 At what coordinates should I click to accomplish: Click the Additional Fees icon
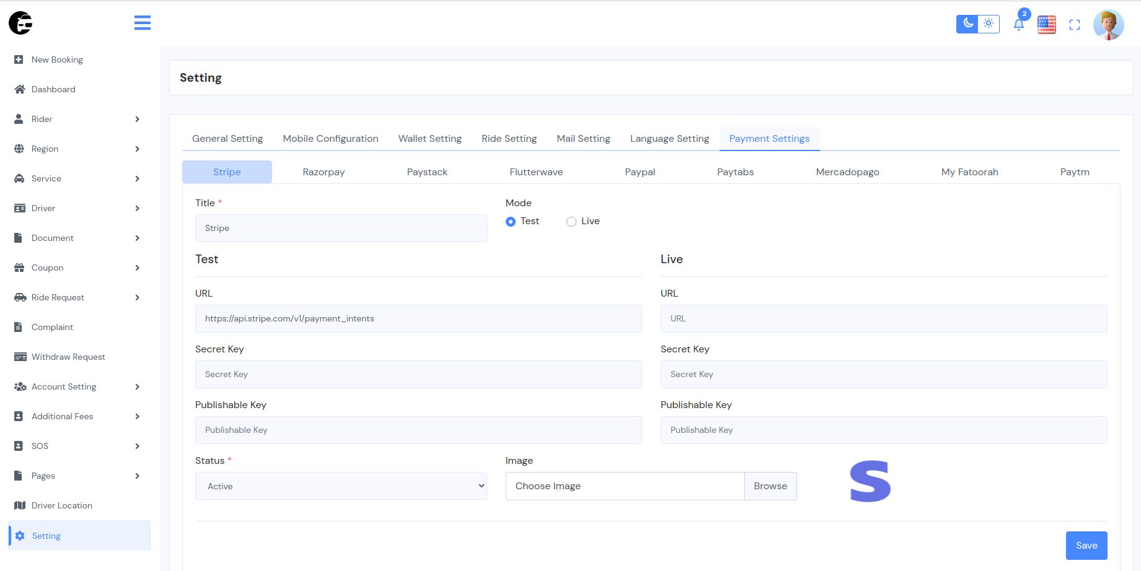click(19, 416)
